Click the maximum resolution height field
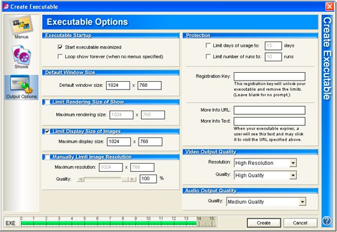Viewport: 337px width, 232px height. point(142,167)
